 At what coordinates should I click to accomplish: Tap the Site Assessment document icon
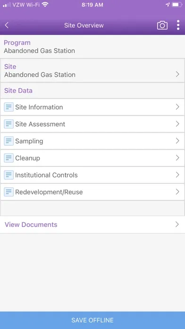[x=9, y=124]
